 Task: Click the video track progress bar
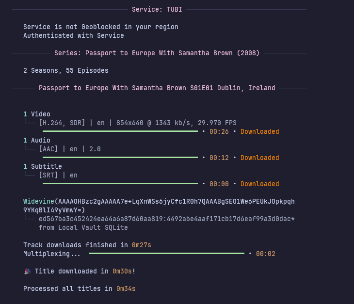coord(120,131)
